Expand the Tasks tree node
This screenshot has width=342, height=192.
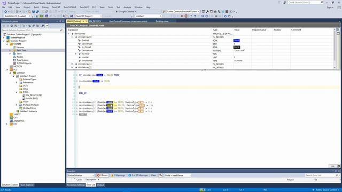(x=10, y=53)
